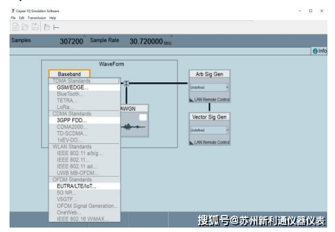
Task: Click the Vector Sig Gen block title
Action: pos(209,117)
